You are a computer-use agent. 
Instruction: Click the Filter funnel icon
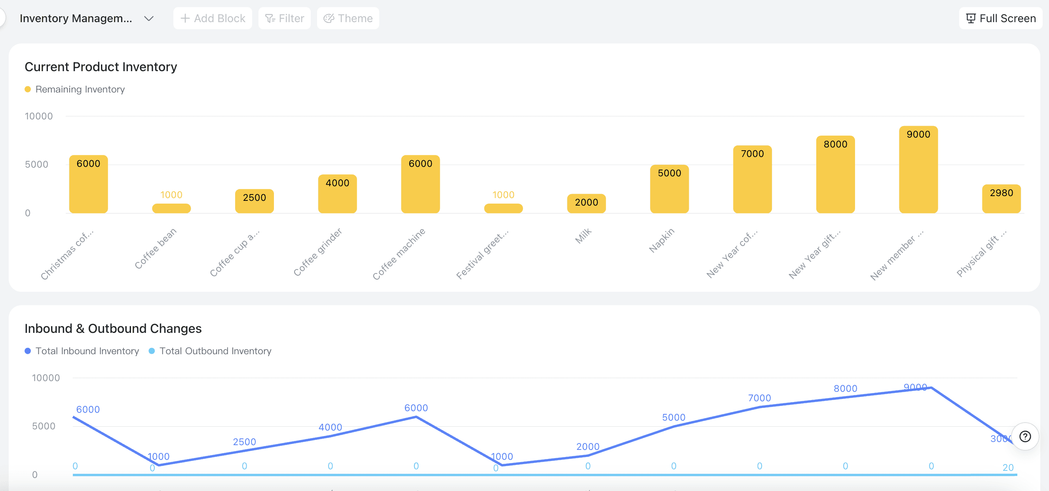[x=270, y=18]
